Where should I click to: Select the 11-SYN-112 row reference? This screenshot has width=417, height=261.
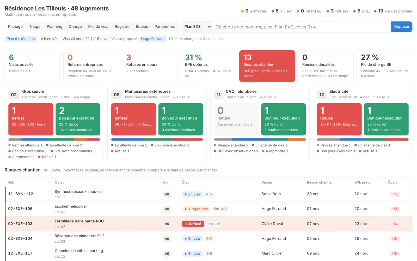coord(21,194)
